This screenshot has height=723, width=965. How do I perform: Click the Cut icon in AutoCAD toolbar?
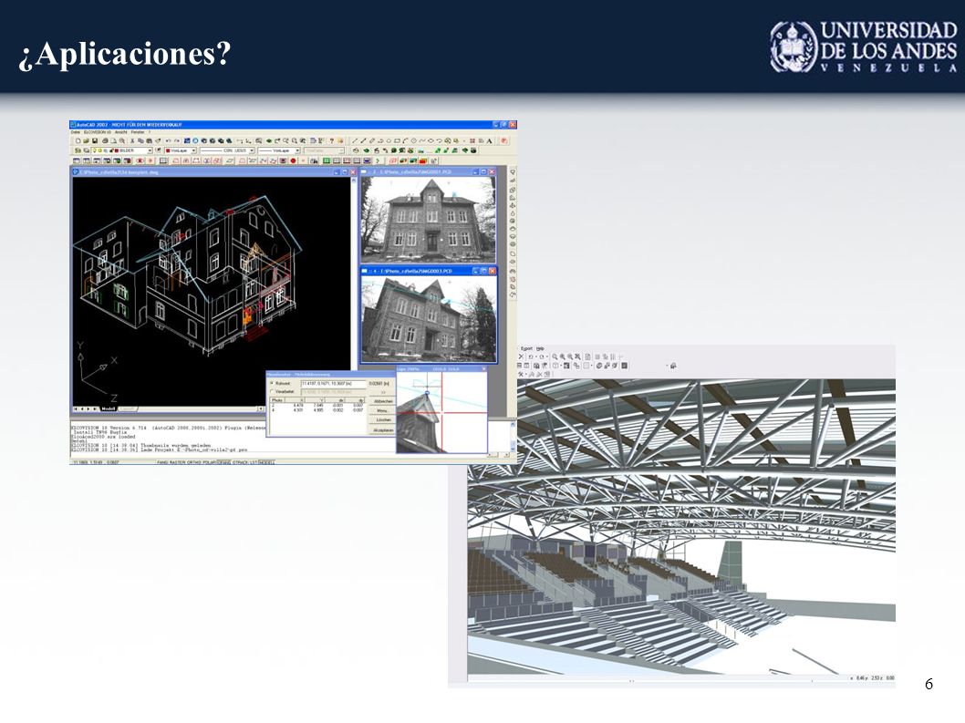(132, 141)
